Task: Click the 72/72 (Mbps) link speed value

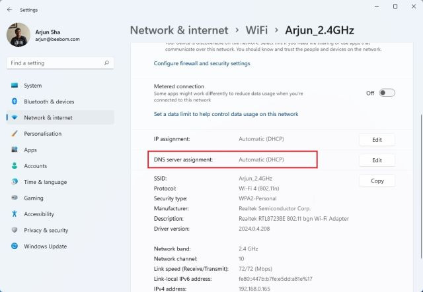Action: click(x=255, y=269)
